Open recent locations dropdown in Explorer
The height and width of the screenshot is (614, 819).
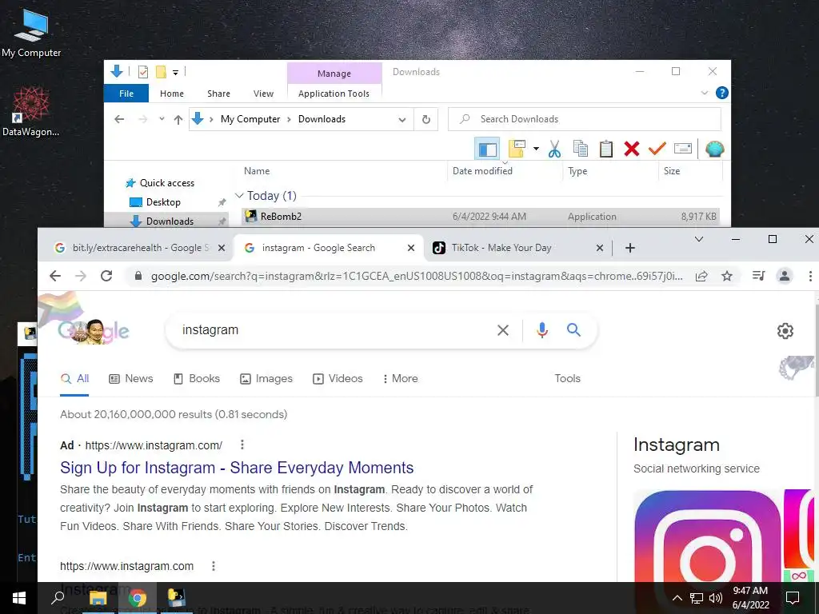[162, 119]
